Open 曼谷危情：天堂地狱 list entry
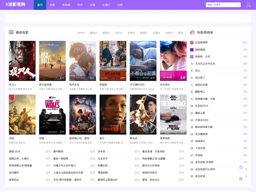The width and height of the screenshot is (256, 192). pos(153,151)
